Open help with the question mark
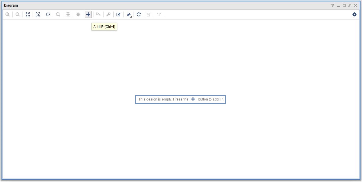Image resolution: width=362 pixels, height=182 pixels. click(x=333, y=5)
